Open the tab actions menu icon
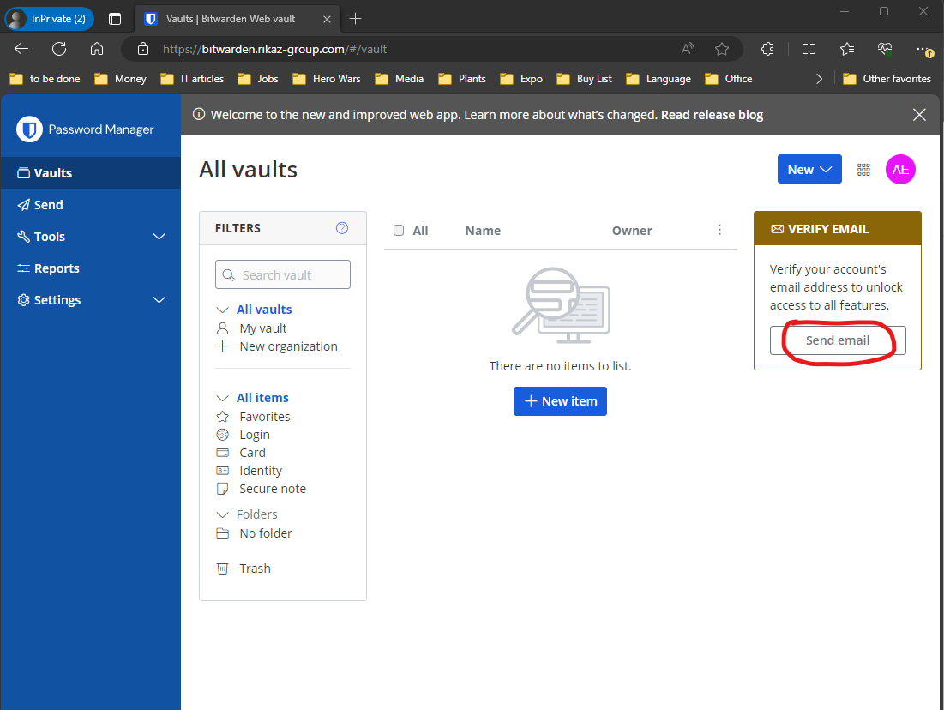 [x=115, y=19]
